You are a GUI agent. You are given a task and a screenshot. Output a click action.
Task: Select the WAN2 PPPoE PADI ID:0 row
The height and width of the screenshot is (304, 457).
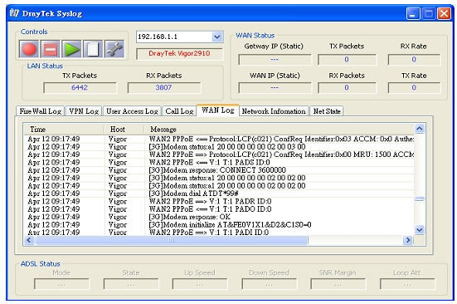[x=219, y=233]
